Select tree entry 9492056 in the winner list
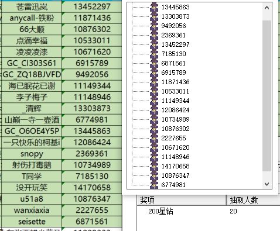Image resolution: width=280 pixels, height=231 pixels. click(173, 26)
